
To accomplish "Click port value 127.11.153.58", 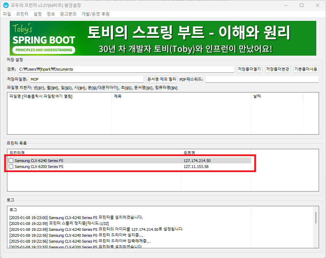I will (x=196, y=167).
